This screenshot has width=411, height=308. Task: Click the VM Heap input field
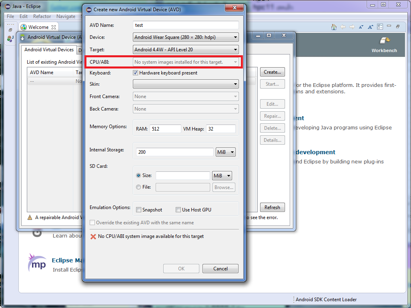[221, 129]
